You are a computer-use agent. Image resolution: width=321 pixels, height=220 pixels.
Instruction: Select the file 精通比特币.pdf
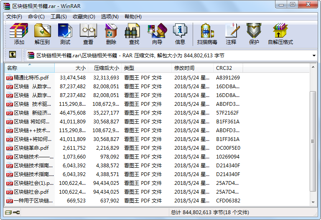tap(31, 78)
